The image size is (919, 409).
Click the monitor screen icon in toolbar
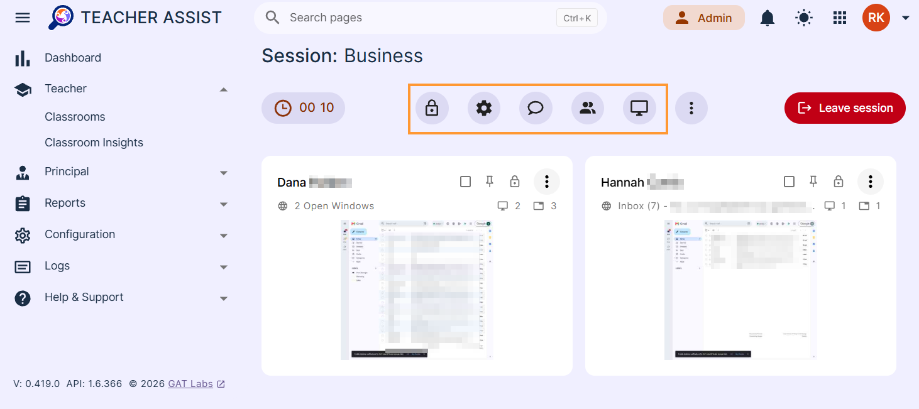coord(639,108)
